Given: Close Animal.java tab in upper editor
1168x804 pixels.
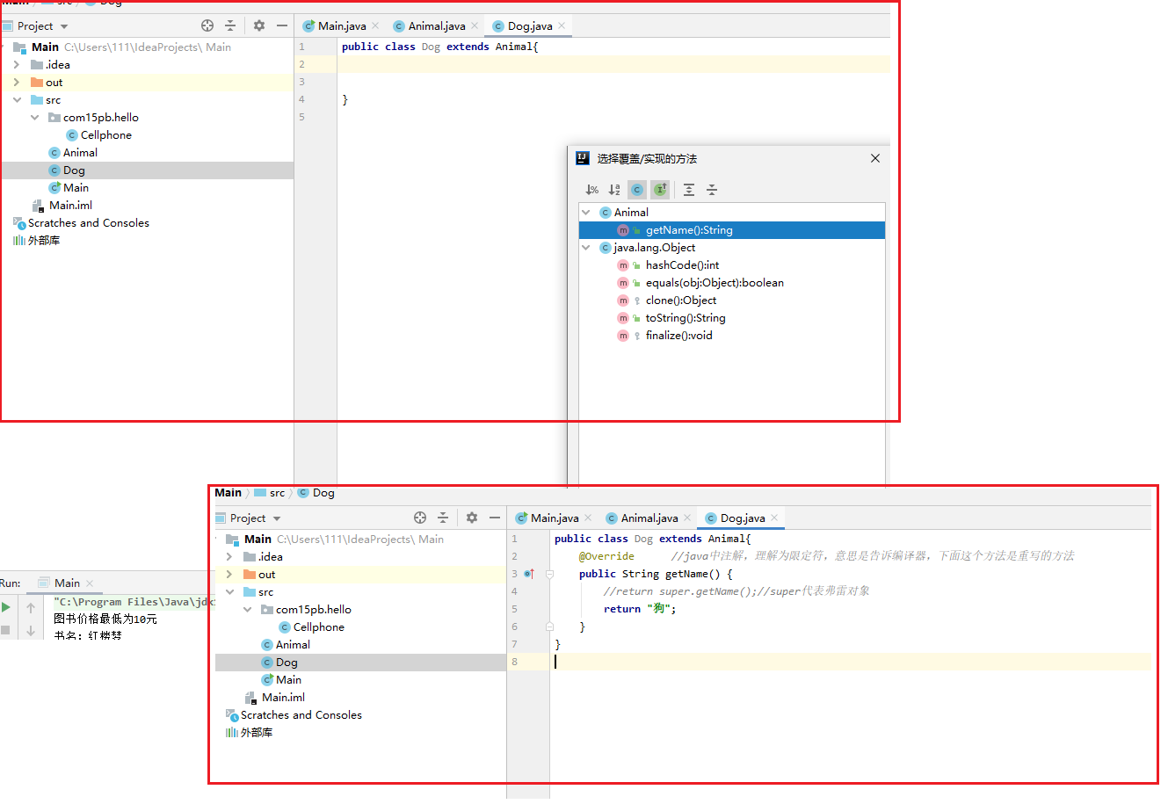Looking at the screenshot, I should tap(475, 25).
